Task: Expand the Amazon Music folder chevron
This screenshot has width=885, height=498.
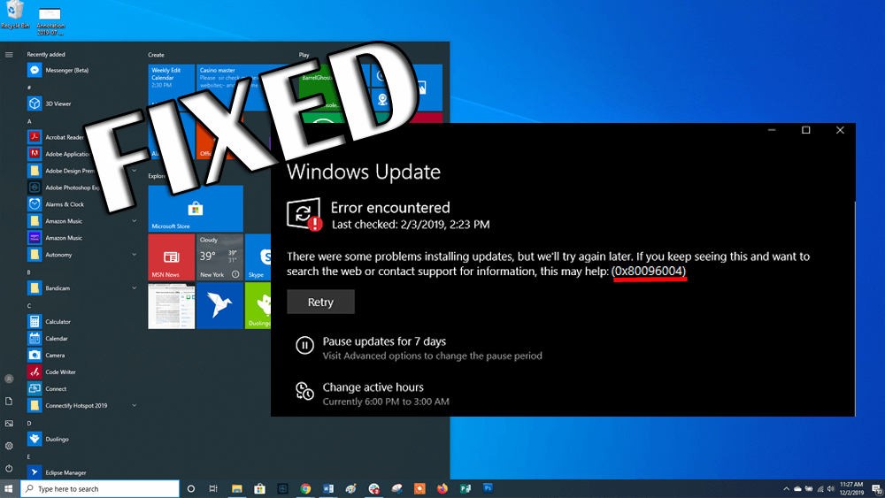Action: (x=135, y=221)
